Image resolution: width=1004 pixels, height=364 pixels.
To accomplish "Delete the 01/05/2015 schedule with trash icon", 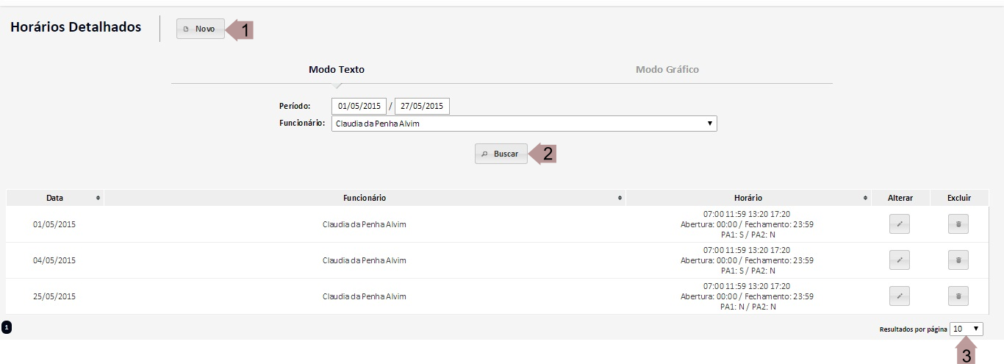I will 958,224.
